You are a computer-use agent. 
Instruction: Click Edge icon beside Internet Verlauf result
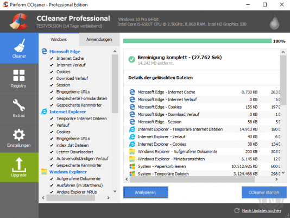(x=132, y=99)
